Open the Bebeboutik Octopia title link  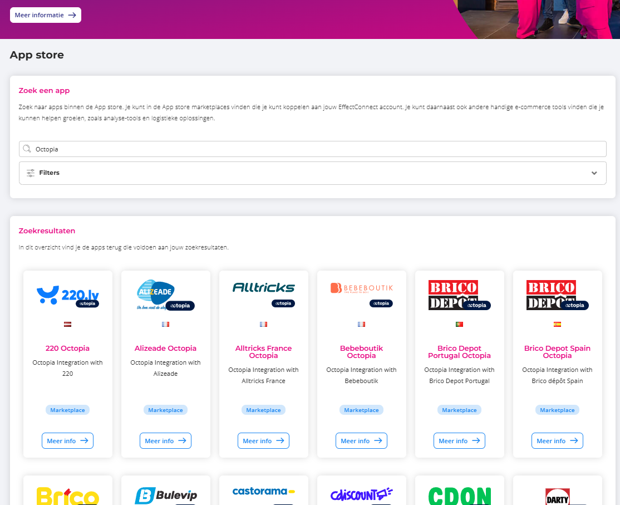(362, 352)
